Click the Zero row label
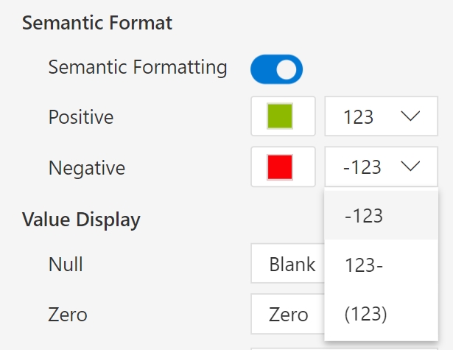This screenshot has height=350, width=453. tap(68, 315)
